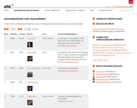Open reinhard göweil newcomer link
This screenshot has width=137, height=108.
(x=101, y=77)
